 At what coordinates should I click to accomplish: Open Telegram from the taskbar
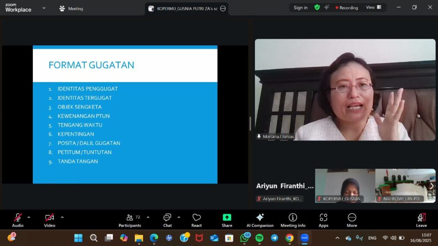[x=275, y=238]
